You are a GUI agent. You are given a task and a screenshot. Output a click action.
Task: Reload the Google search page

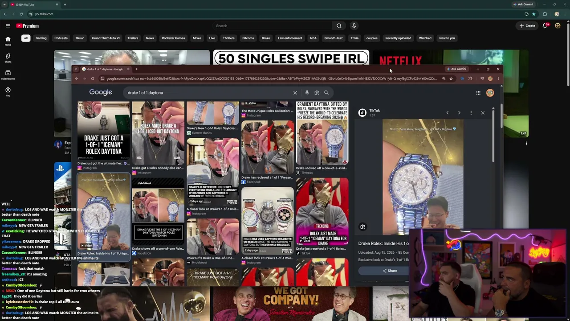[x=93, y=79]
